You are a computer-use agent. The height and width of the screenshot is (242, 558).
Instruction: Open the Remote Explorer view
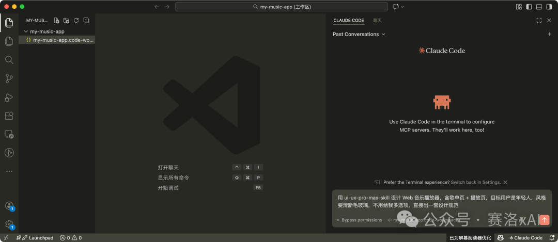9,134
